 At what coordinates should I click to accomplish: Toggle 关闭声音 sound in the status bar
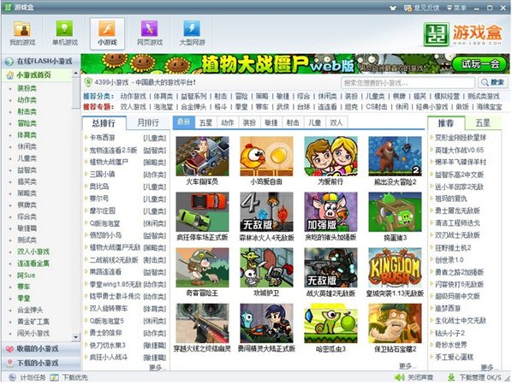(x=414, y=377)
